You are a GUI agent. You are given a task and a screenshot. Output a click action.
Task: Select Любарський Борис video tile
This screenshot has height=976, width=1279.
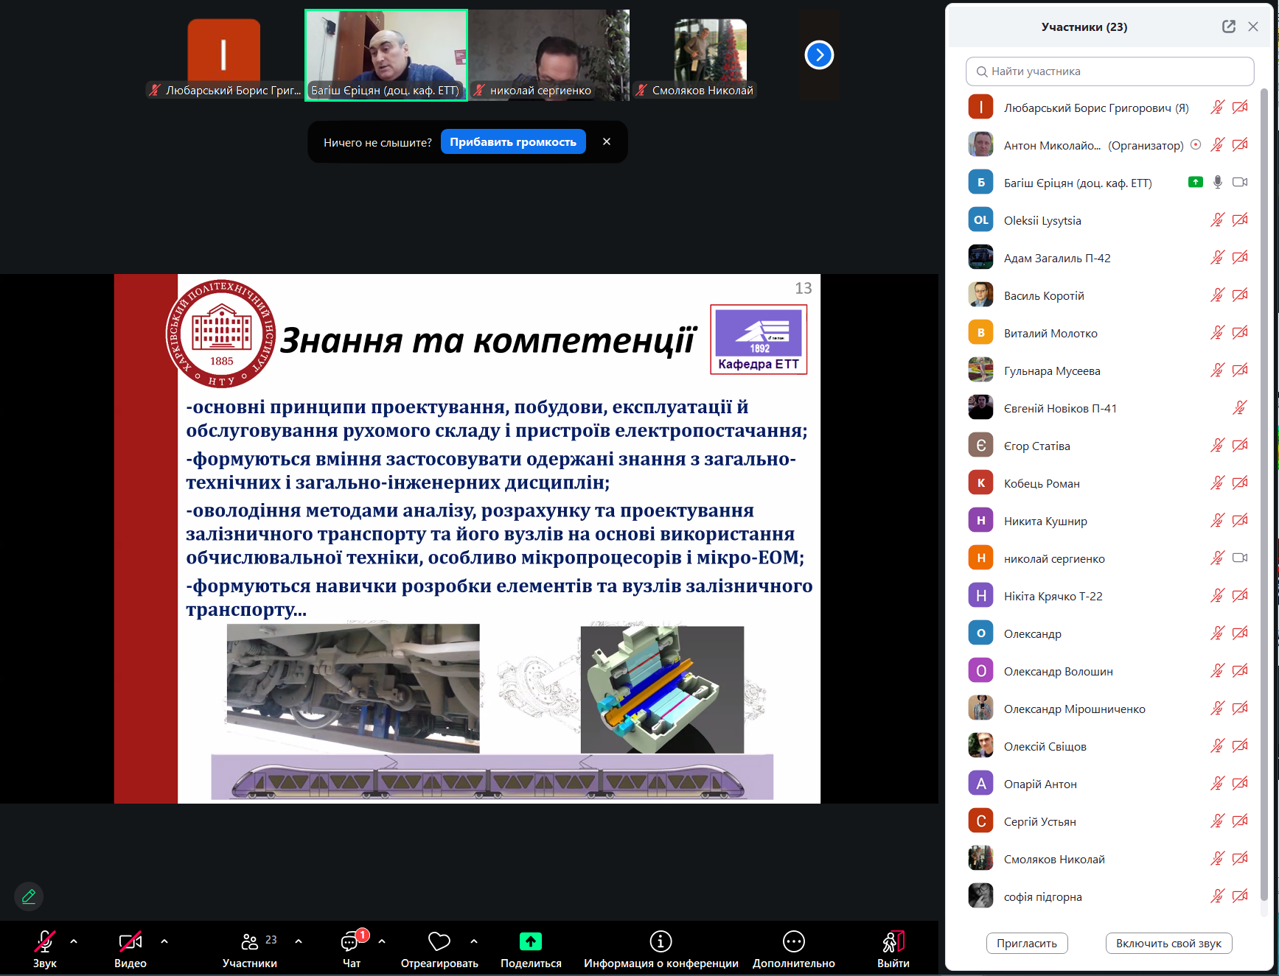pos(224,55)
